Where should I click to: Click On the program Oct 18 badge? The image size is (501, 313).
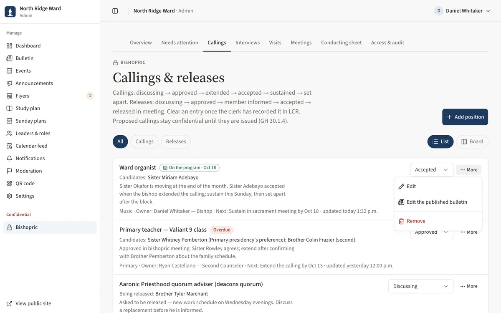click(x=190, y=168)
